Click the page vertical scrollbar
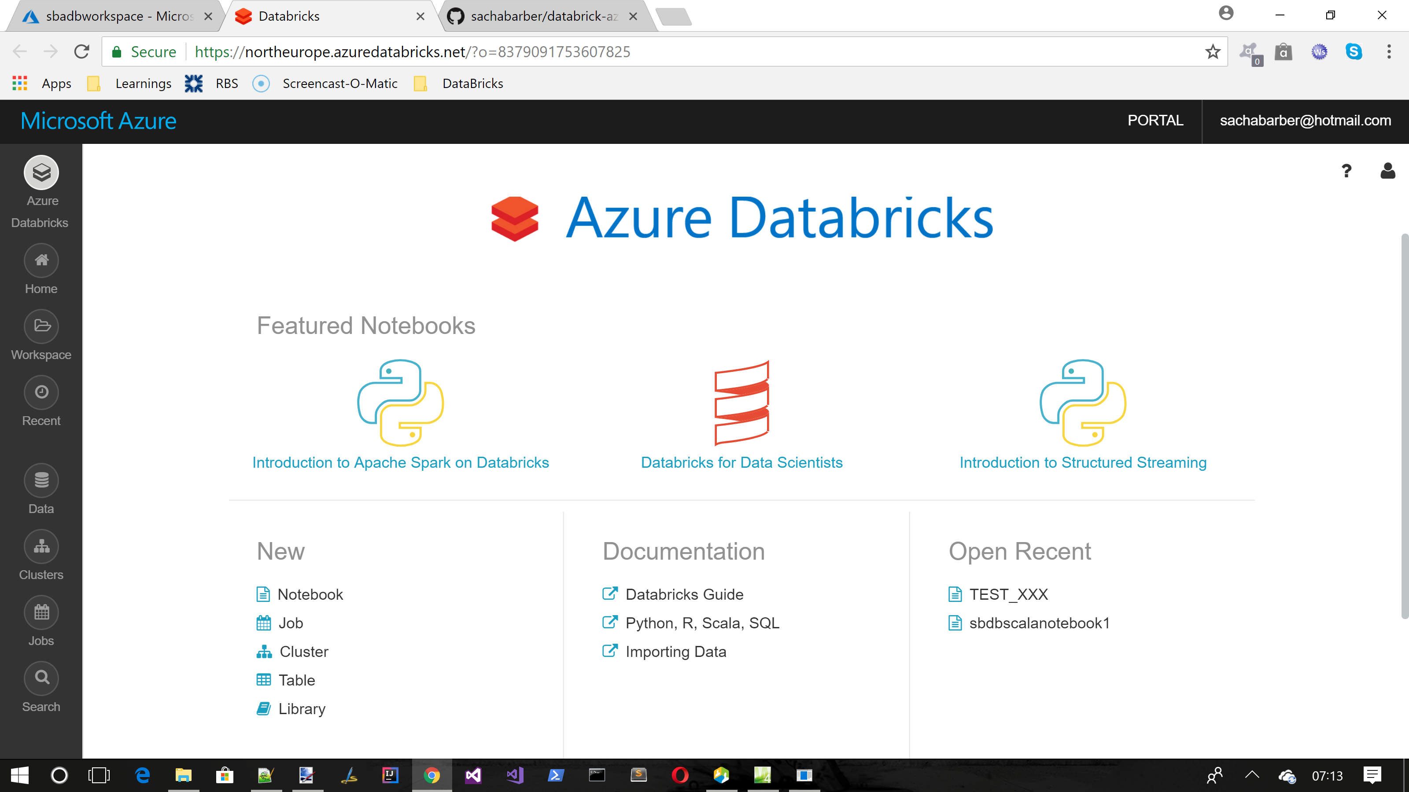Viewport: 1409px width, 792px height. [x=1404, y=426]
